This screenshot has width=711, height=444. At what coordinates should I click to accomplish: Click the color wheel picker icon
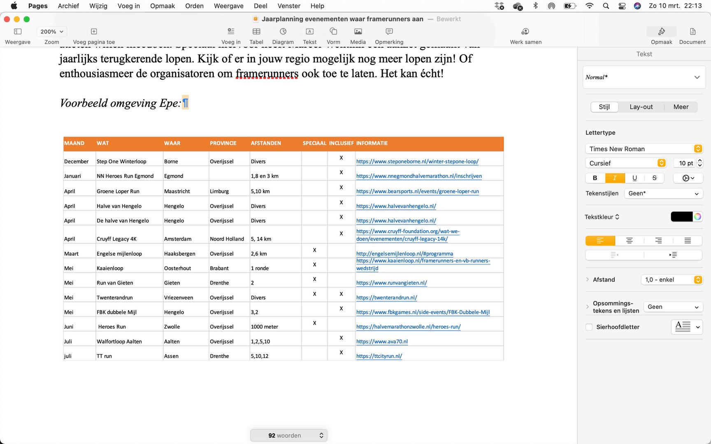(697, 217)
